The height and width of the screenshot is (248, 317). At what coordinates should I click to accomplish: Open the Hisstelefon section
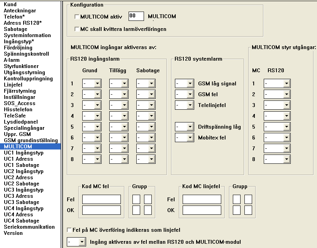click(x=18, y=109)
